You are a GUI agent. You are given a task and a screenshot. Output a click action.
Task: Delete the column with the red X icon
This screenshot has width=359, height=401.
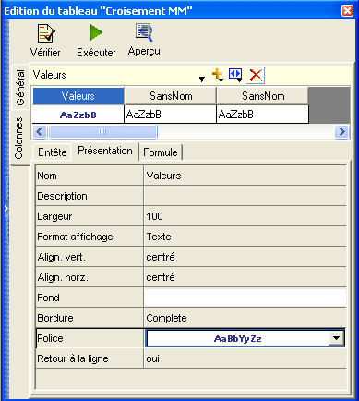pos(256,75)
